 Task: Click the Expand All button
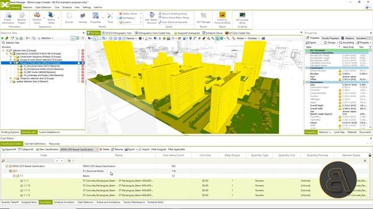[x=9, y=150]
